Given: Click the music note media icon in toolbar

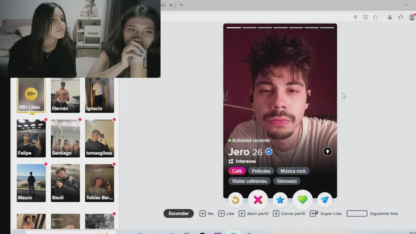Looking at the screenshot, I should pyautogui.click(x=389, y=17).
